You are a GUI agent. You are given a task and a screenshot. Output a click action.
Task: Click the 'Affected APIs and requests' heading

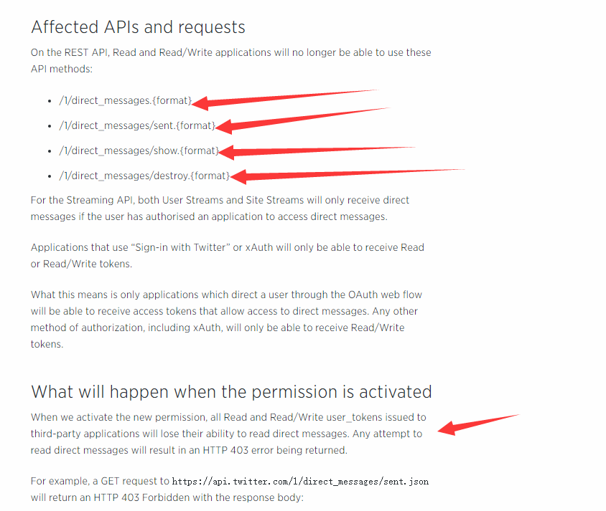tap(138, 27)
